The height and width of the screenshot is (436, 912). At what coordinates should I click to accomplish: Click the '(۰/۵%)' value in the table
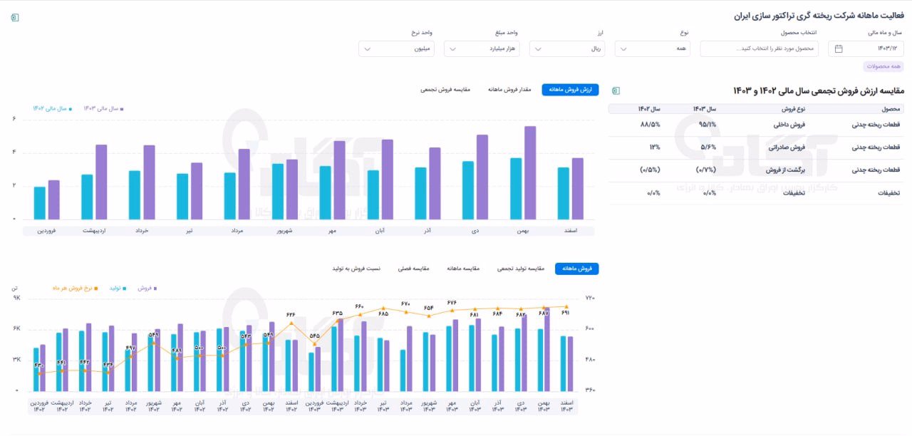tap(649, 170)
